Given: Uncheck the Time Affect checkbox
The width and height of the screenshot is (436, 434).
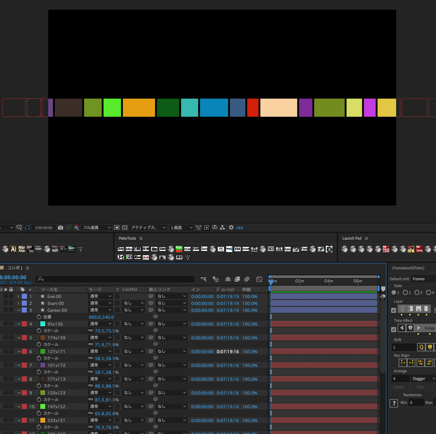Looking at the screenshot, I should click(x=394, y=329).
